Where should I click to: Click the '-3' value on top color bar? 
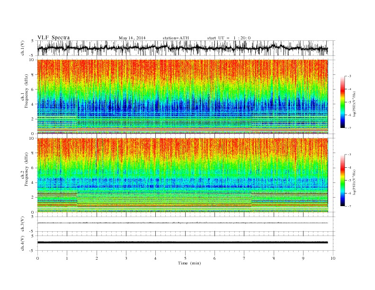349,76
